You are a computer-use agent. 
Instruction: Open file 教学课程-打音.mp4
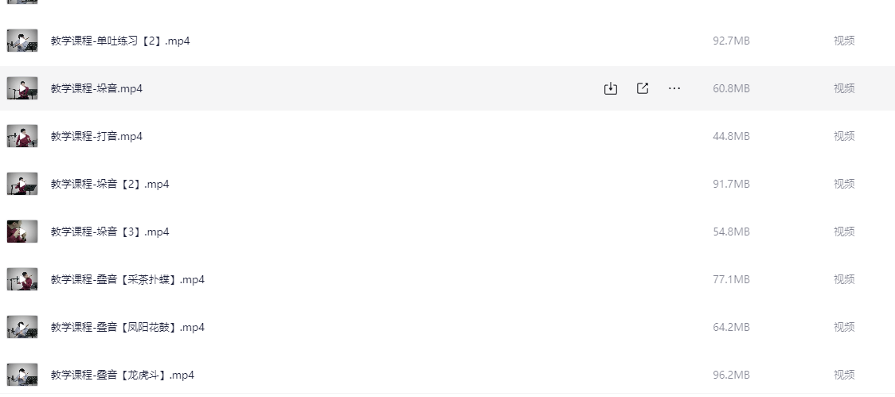(96, 136)
